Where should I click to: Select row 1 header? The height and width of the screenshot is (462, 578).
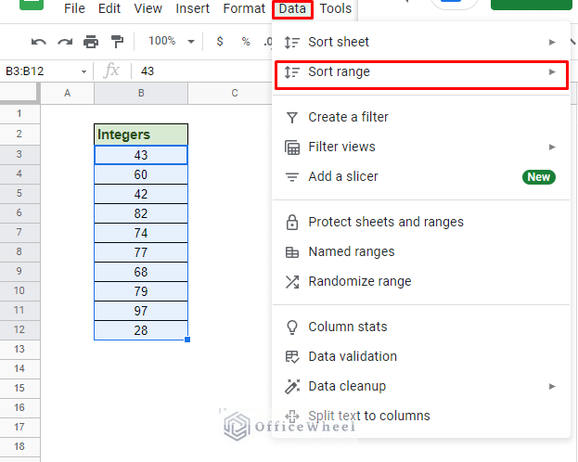(x=19, y=114)
